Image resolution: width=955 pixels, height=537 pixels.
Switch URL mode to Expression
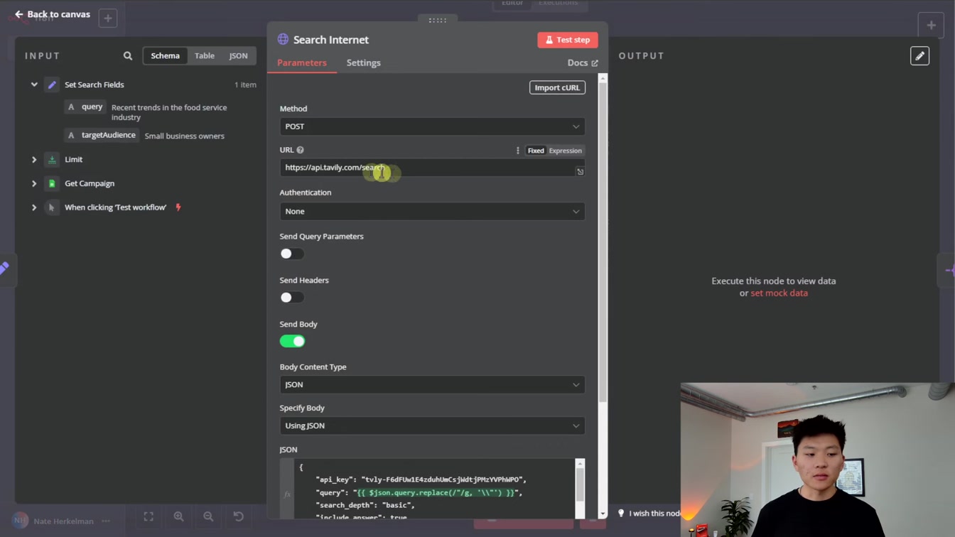click(566, 151)
